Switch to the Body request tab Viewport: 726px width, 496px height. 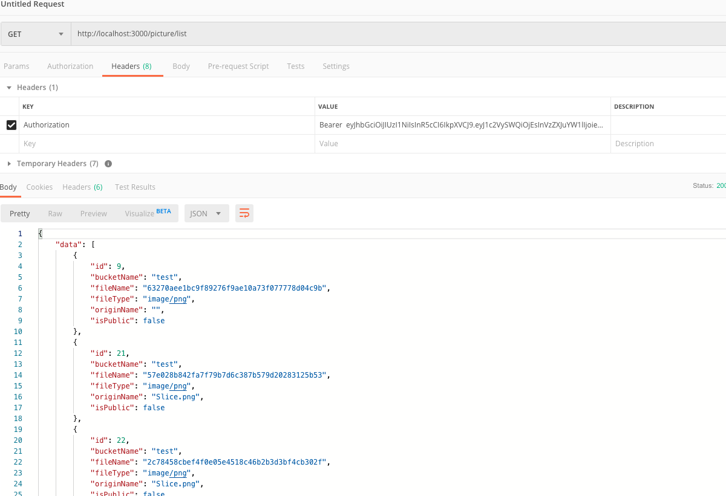[181, 66]
